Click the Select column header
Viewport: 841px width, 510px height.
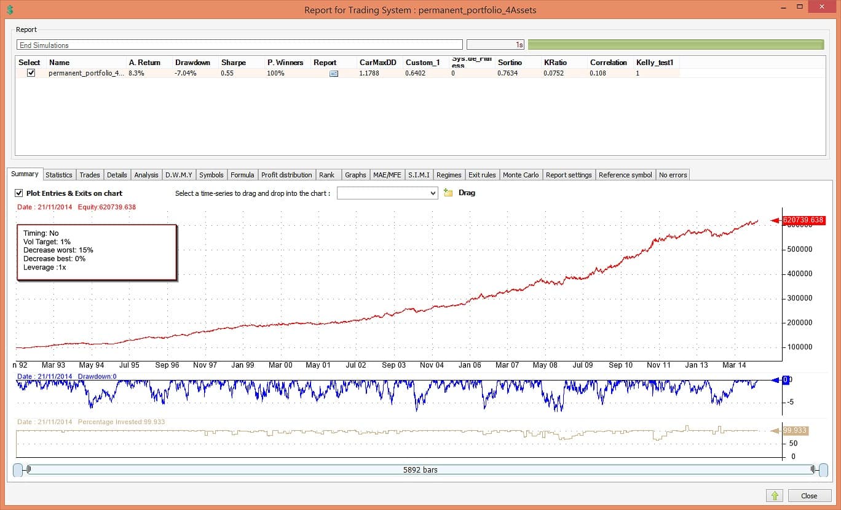point(31,63)
